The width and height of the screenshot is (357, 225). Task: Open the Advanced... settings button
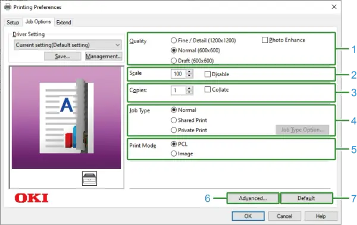[x=253, y=198]
